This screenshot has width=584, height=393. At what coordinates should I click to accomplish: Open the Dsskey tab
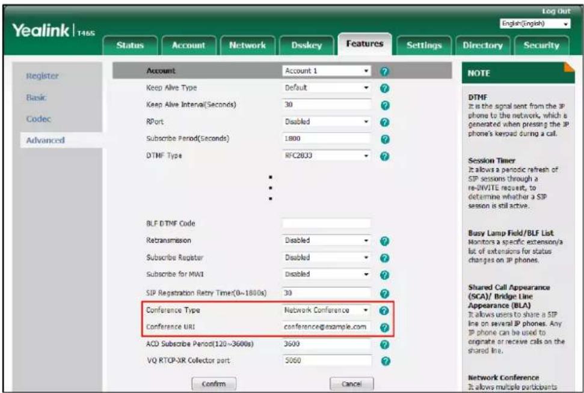coord(306,46)
